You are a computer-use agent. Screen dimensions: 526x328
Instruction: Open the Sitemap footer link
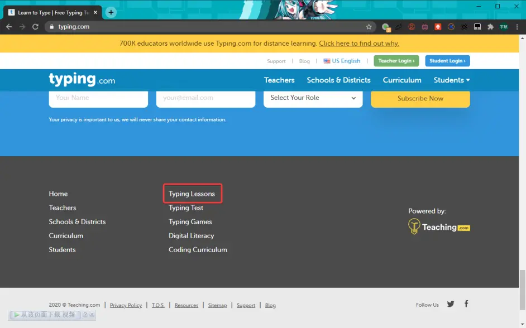(217, 305)
